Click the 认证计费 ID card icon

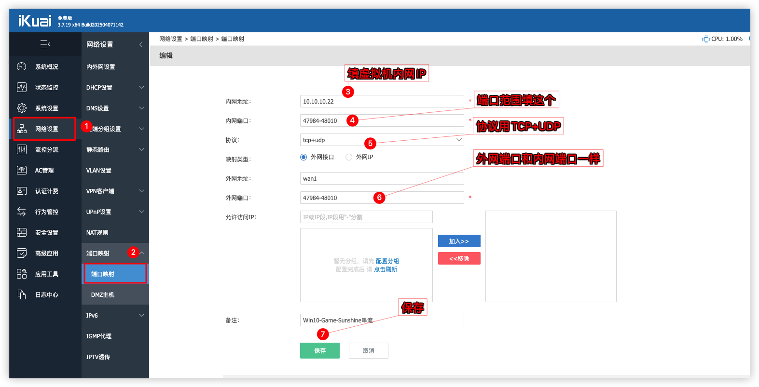[22, 191]
